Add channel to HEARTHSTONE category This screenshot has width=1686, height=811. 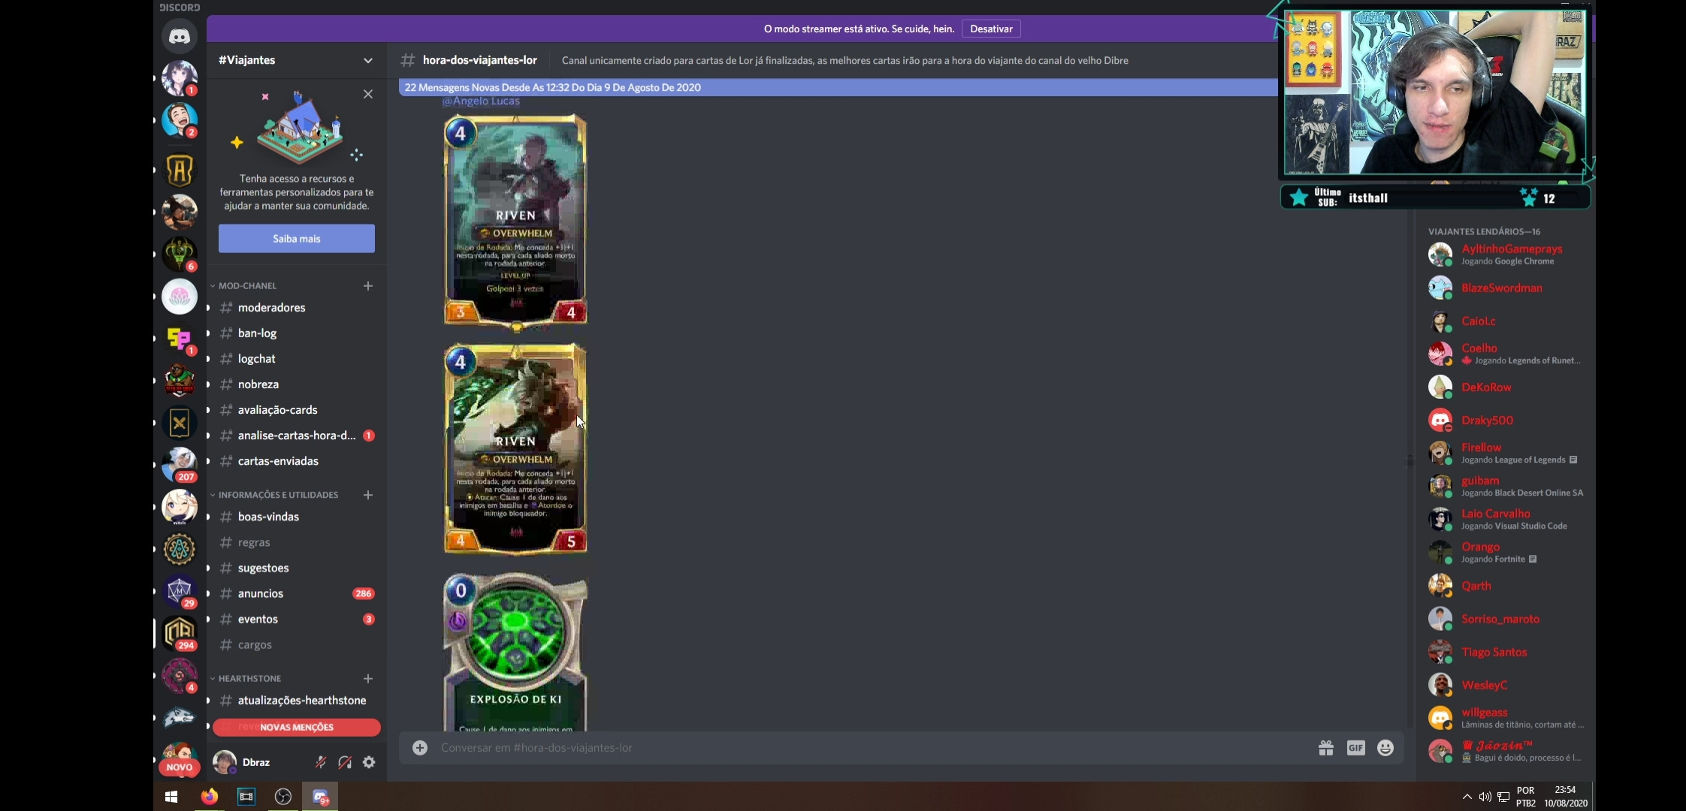[368, 678]
